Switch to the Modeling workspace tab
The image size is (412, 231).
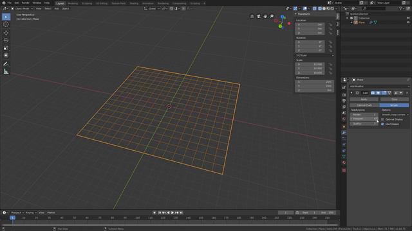tap(73, 3)
